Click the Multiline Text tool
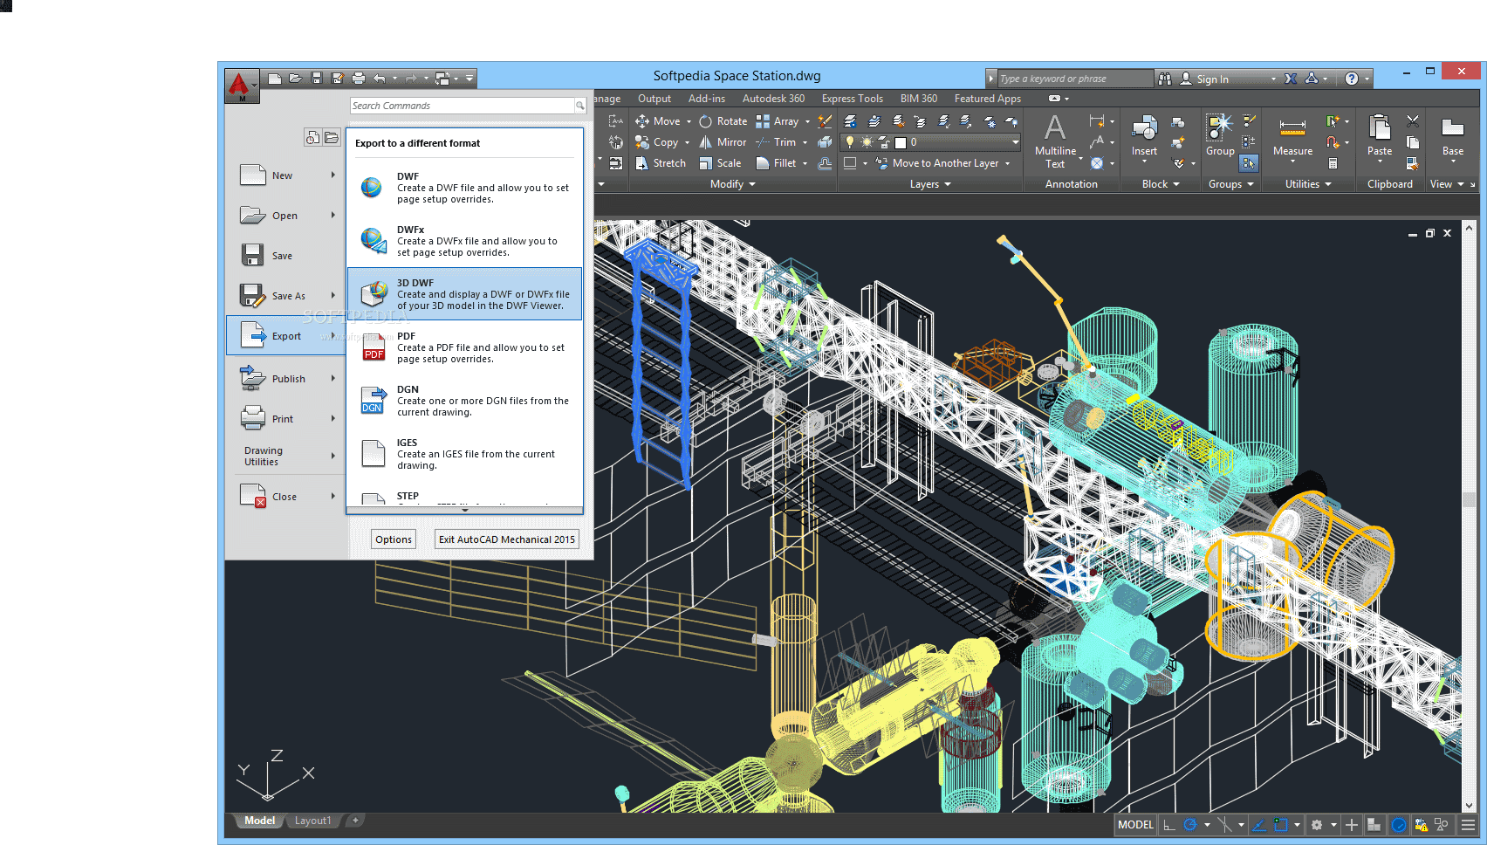This screenshot has height=845, width=1487. click(1055, 141)
